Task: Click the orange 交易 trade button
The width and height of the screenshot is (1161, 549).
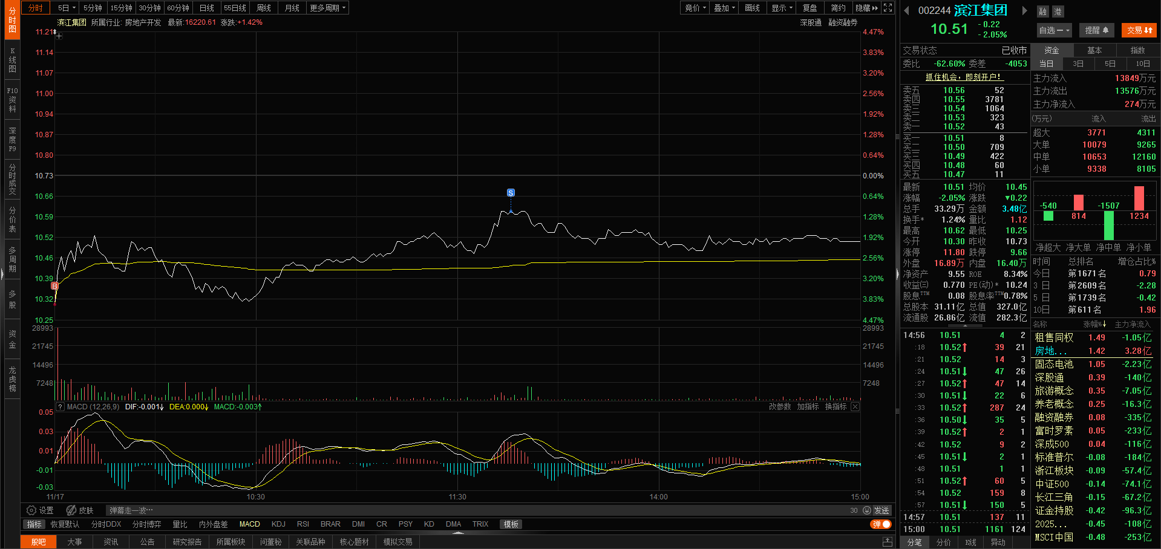Action: pos(1140,30)
